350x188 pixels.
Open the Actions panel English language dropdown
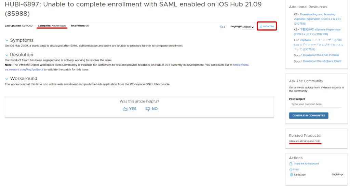337,175
